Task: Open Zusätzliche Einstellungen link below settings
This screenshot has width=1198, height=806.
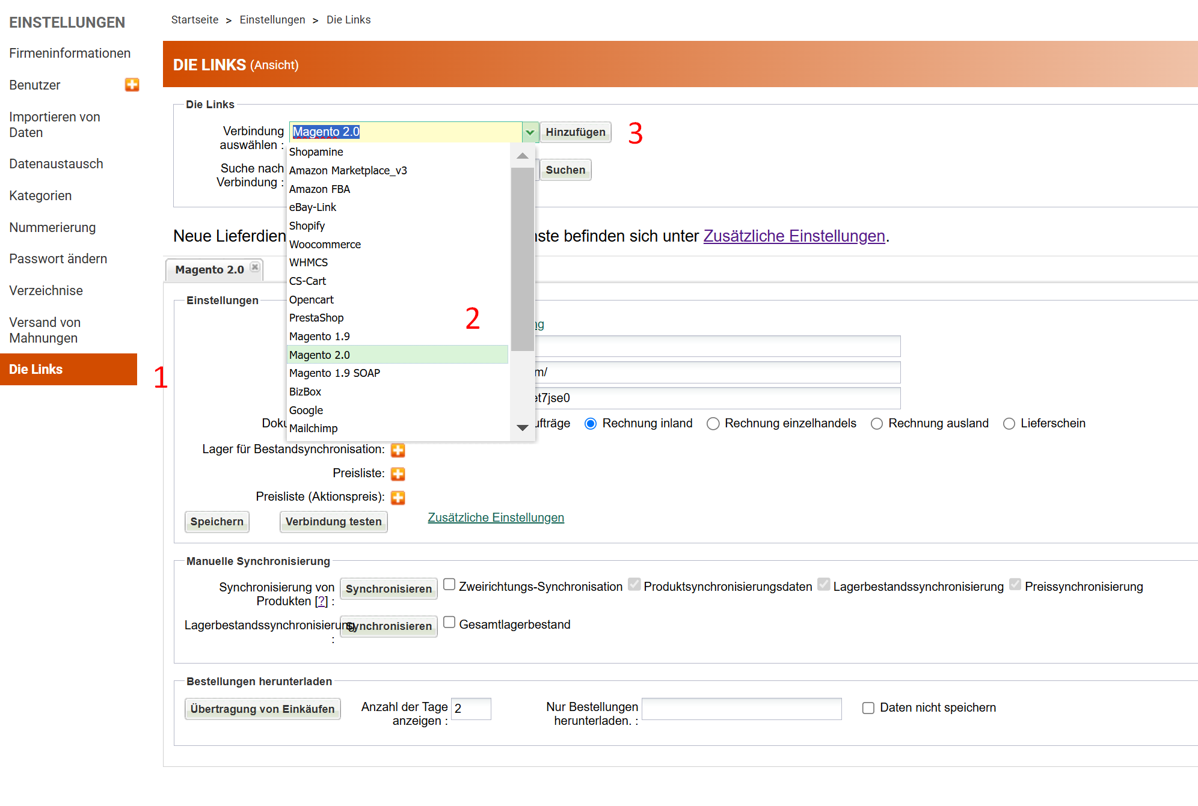Action: (496, 518)
